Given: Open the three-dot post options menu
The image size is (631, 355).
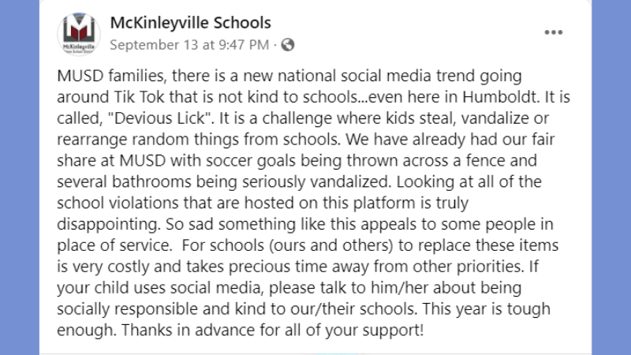Looking at the screenshot, I should (x=554, y=32).
